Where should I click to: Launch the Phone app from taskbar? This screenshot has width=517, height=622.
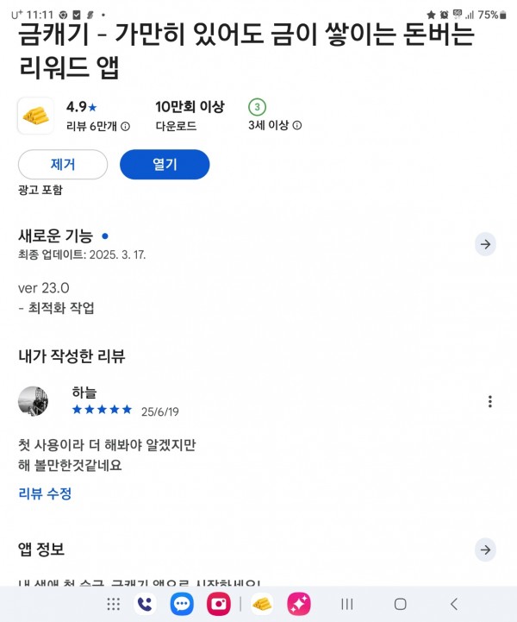point(145,604)
